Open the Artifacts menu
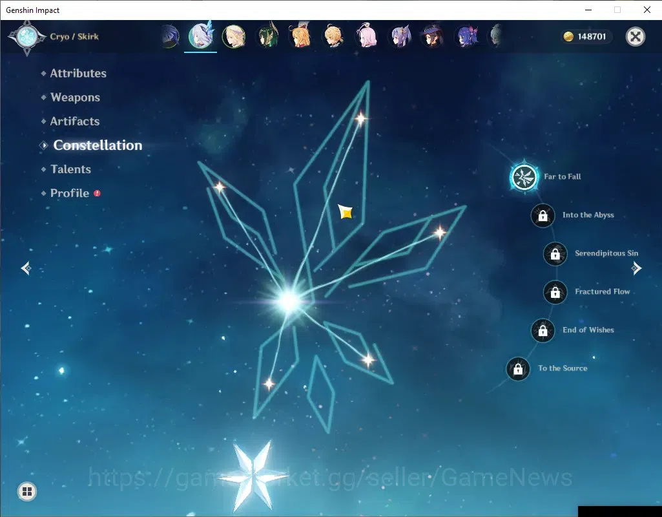 (75, 121)
